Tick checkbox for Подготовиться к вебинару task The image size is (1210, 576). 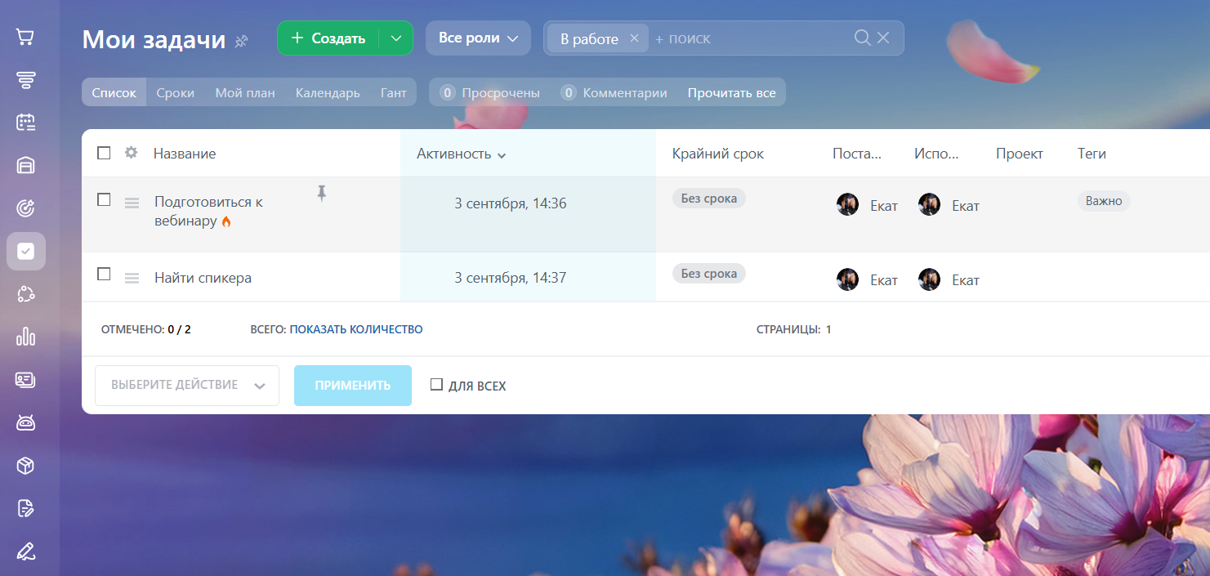tap(104, 199)
